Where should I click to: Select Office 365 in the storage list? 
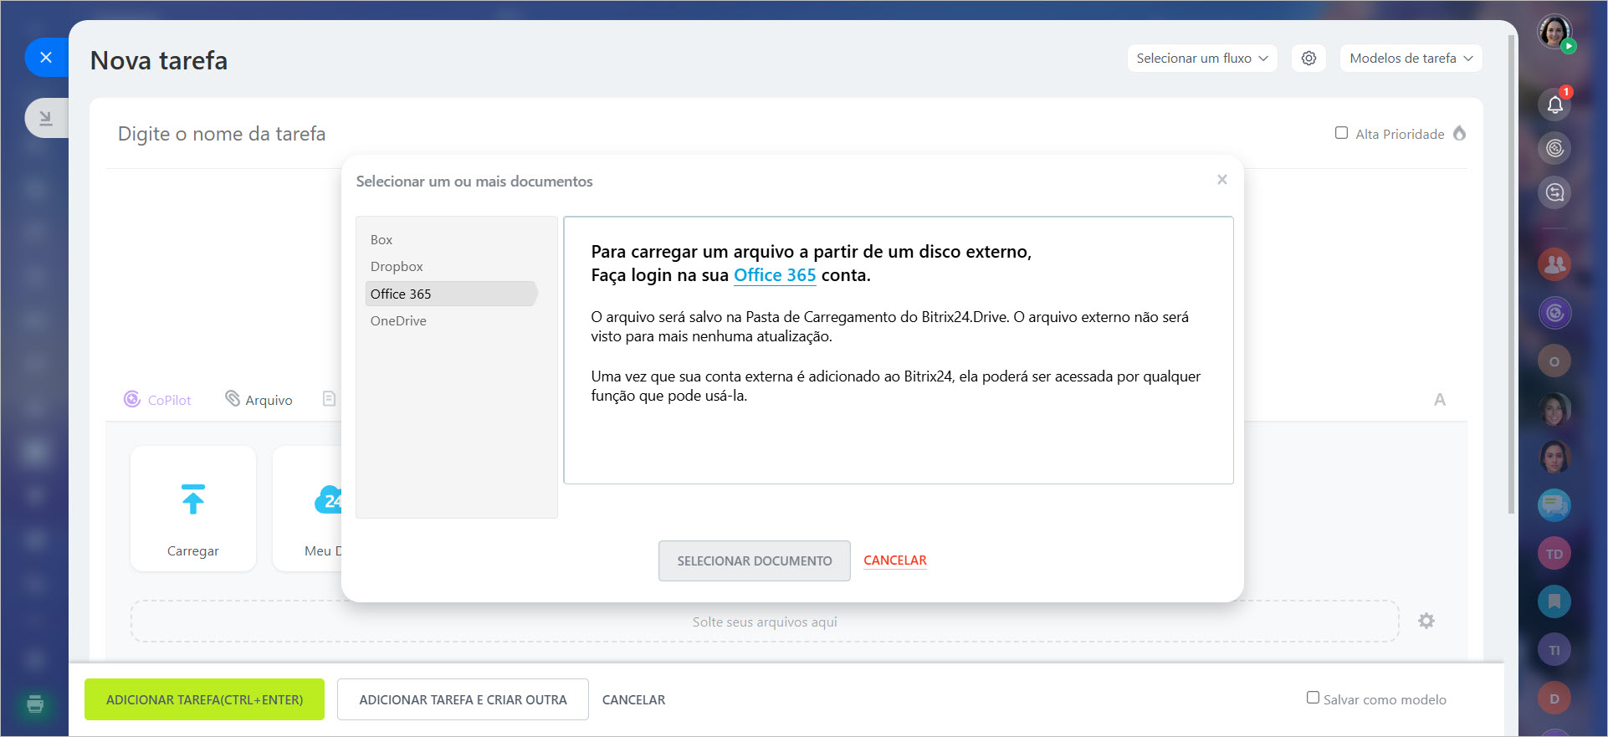pos(451,294)
